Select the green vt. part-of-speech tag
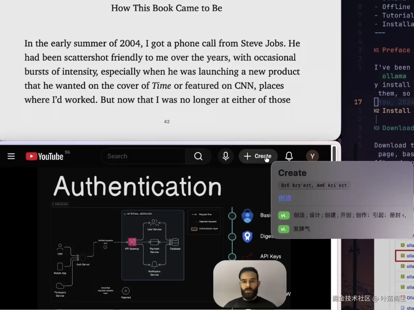Image resolution: width=414 pixels, height=310 pixels. click(284, 215)
